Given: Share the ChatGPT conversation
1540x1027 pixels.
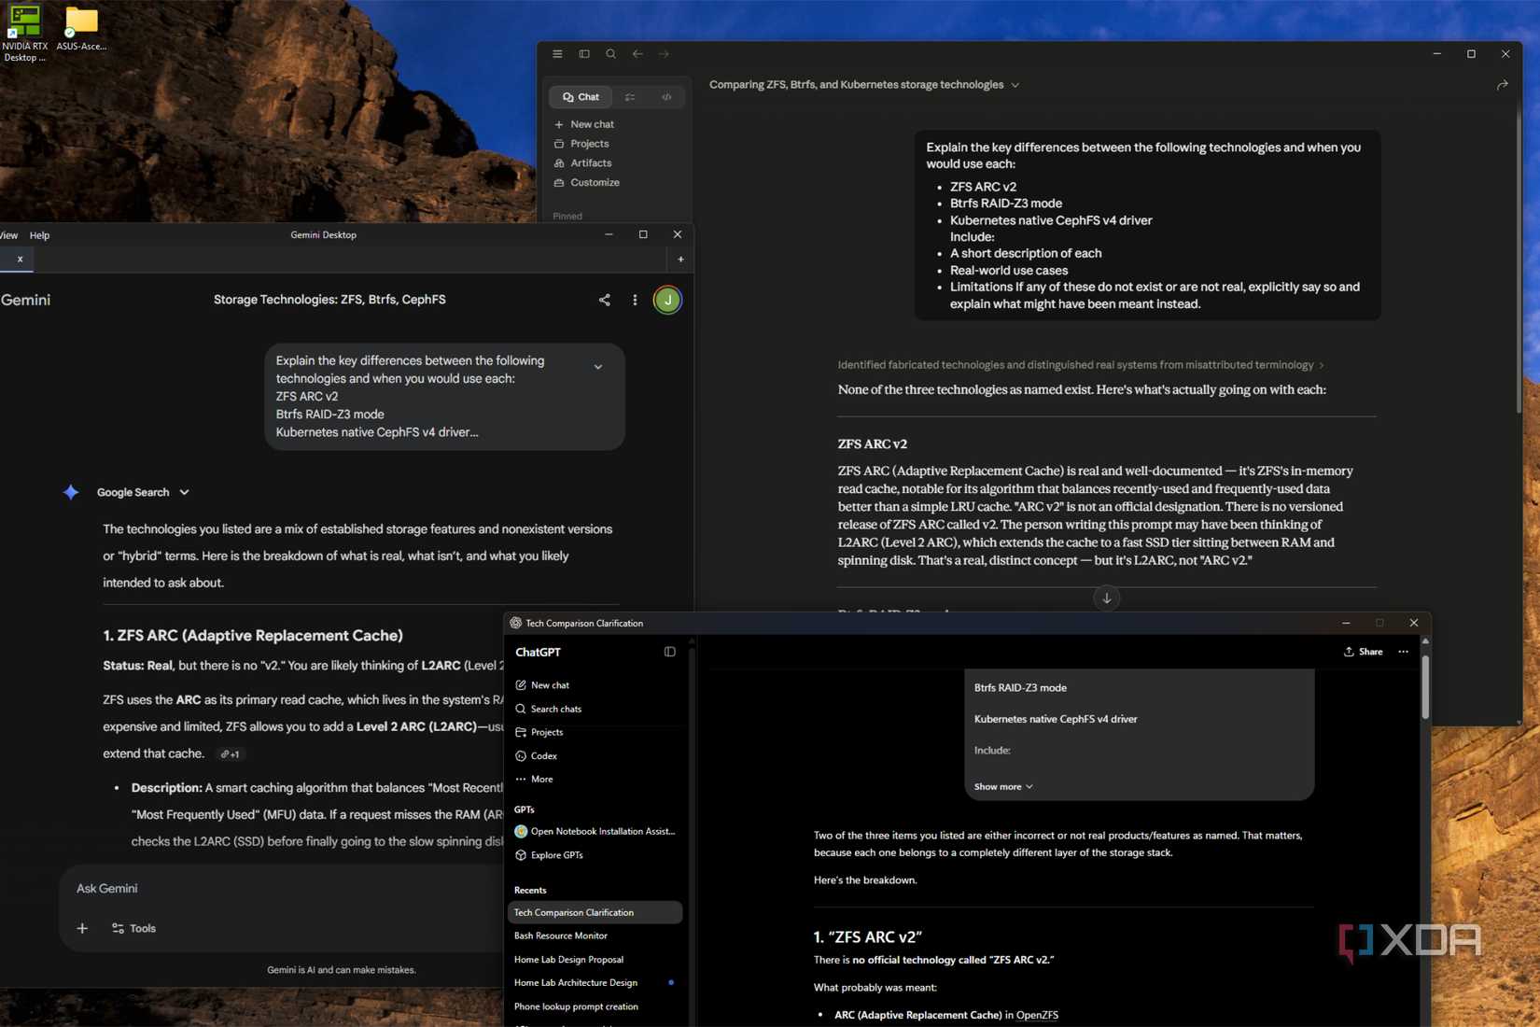Looking at the screenshot, I should click(x=1363, y=652).
